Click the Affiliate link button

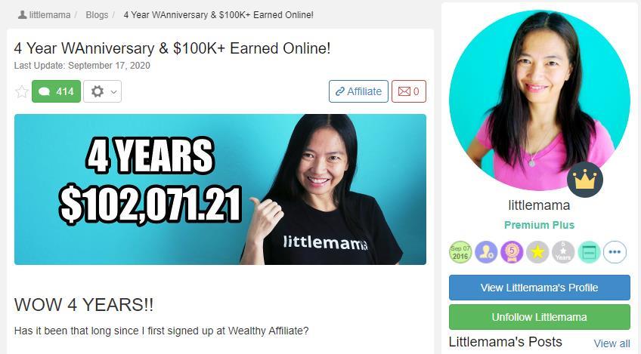(x=358, y=91)
